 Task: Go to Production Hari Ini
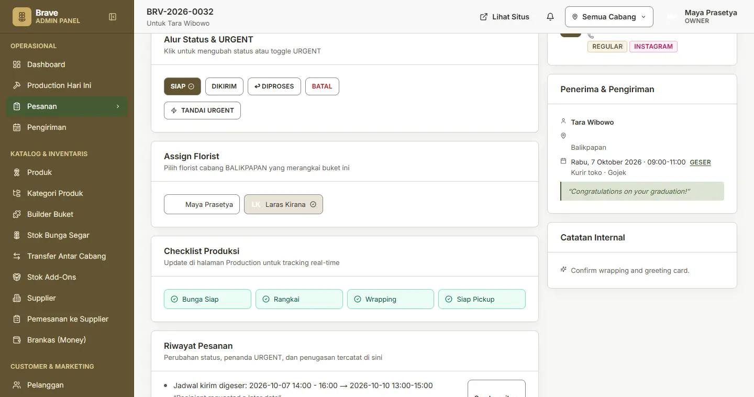tap(67, 85)
